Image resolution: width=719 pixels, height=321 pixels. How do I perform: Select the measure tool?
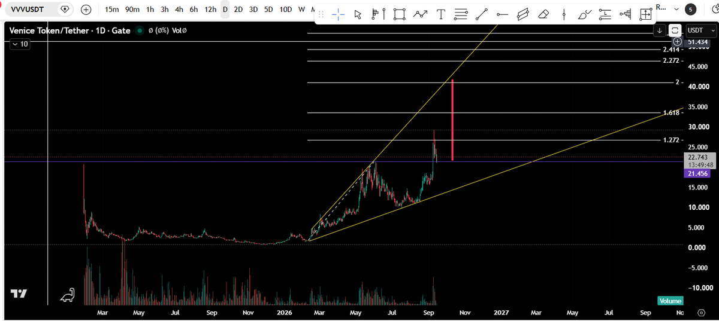click(x=646, y=14)
